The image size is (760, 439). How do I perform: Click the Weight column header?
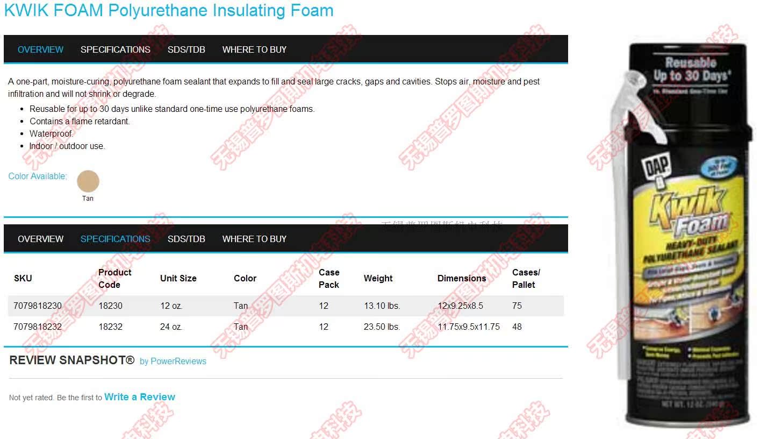coord(378,278)
